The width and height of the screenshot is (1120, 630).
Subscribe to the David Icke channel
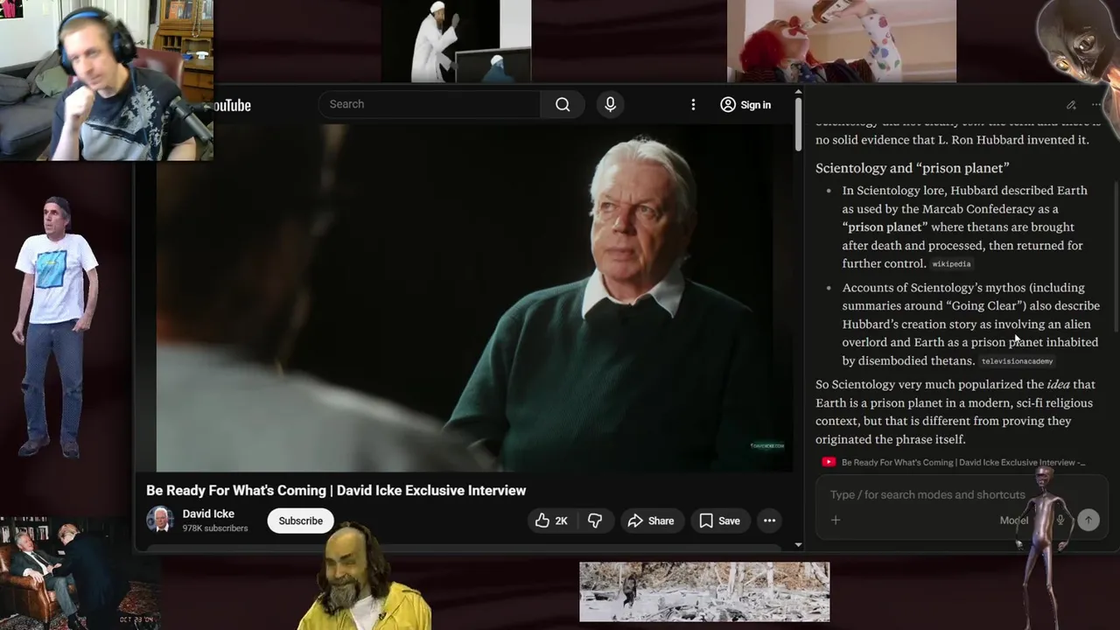(x=300, y=521)
